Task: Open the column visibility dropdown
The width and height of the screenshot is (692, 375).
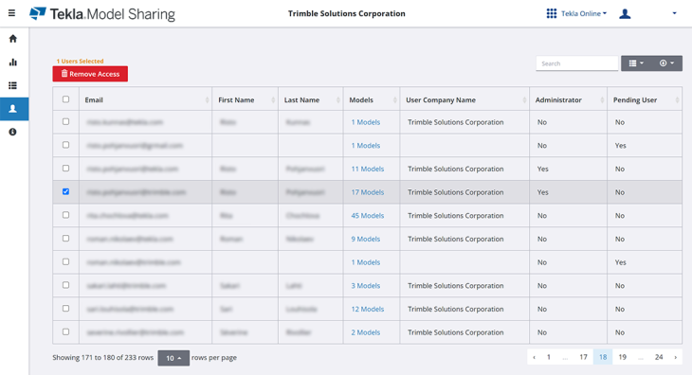Action: [x=636, y=63]
